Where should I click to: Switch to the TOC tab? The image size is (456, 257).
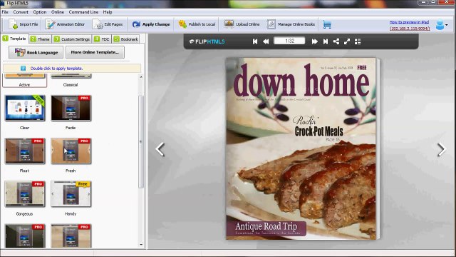point(102,39)
